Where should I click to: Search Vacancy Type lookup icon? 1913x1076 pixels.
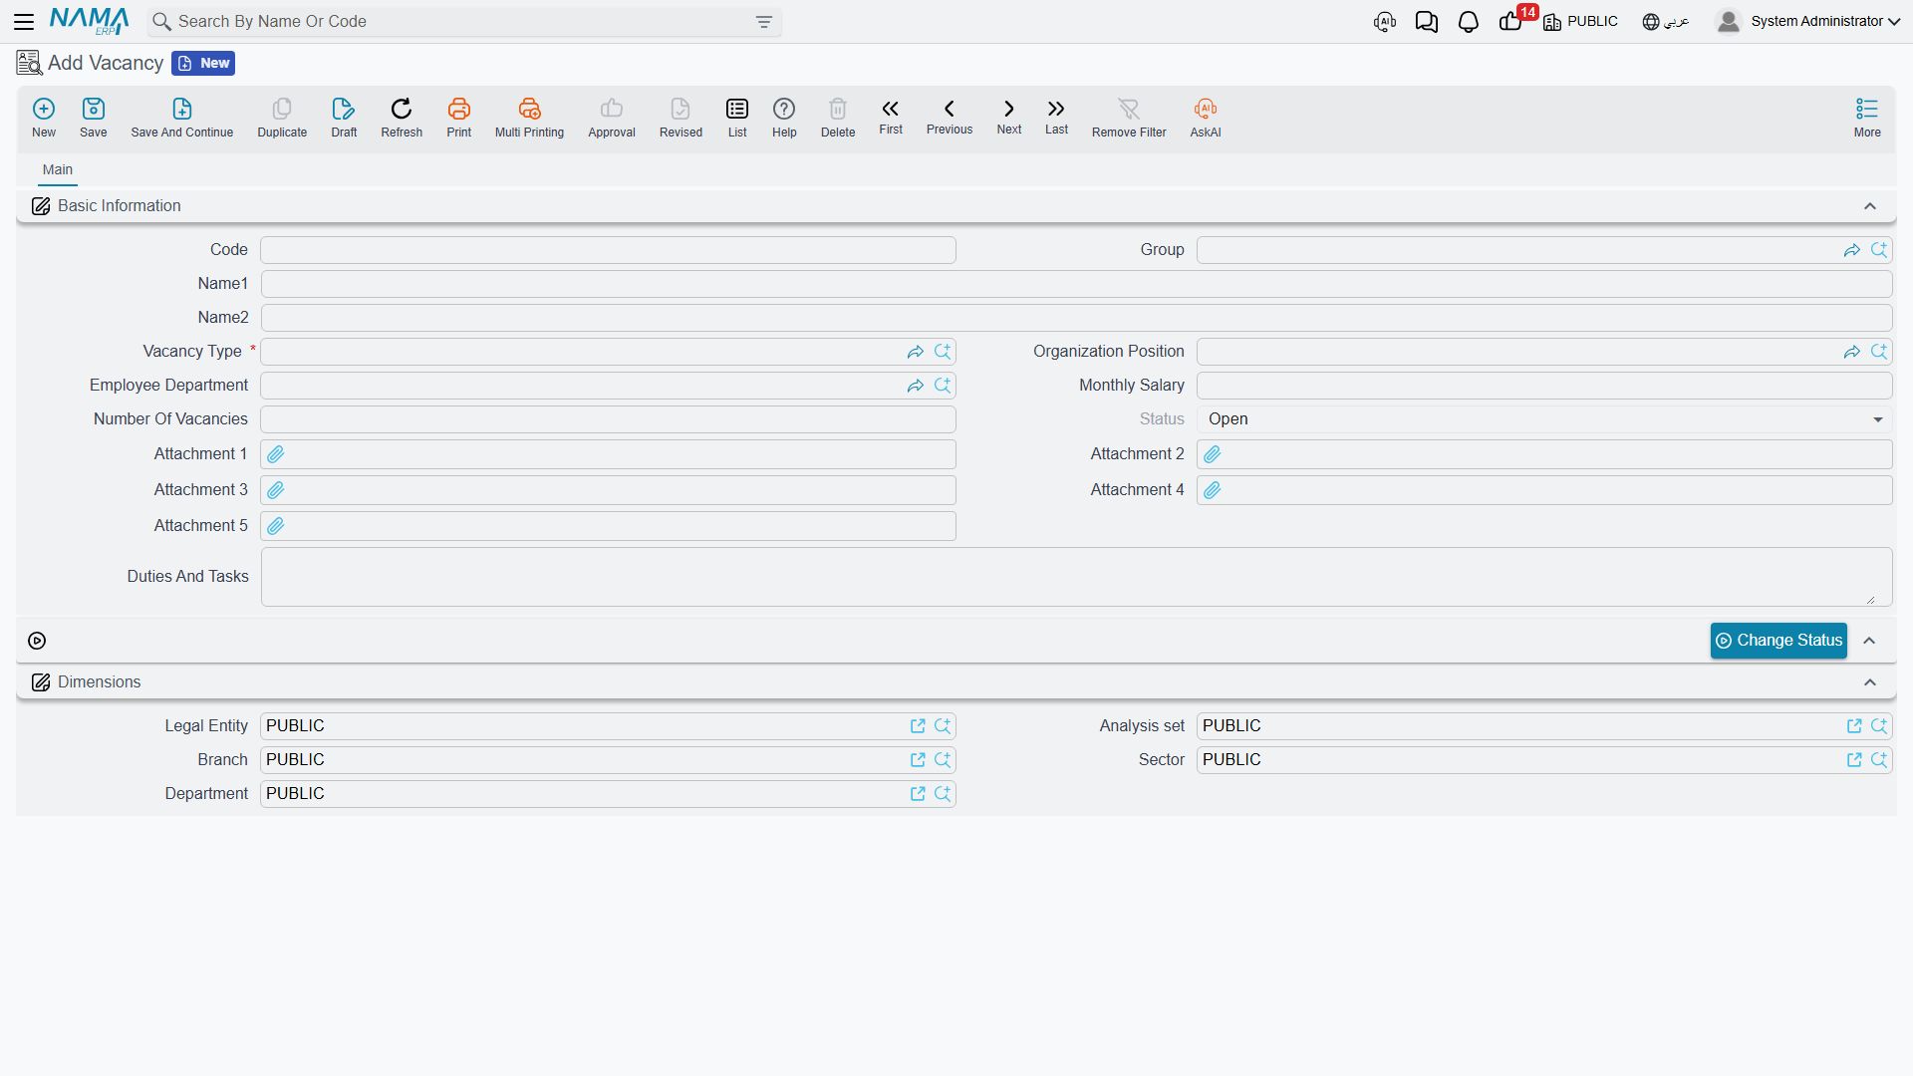943,352
